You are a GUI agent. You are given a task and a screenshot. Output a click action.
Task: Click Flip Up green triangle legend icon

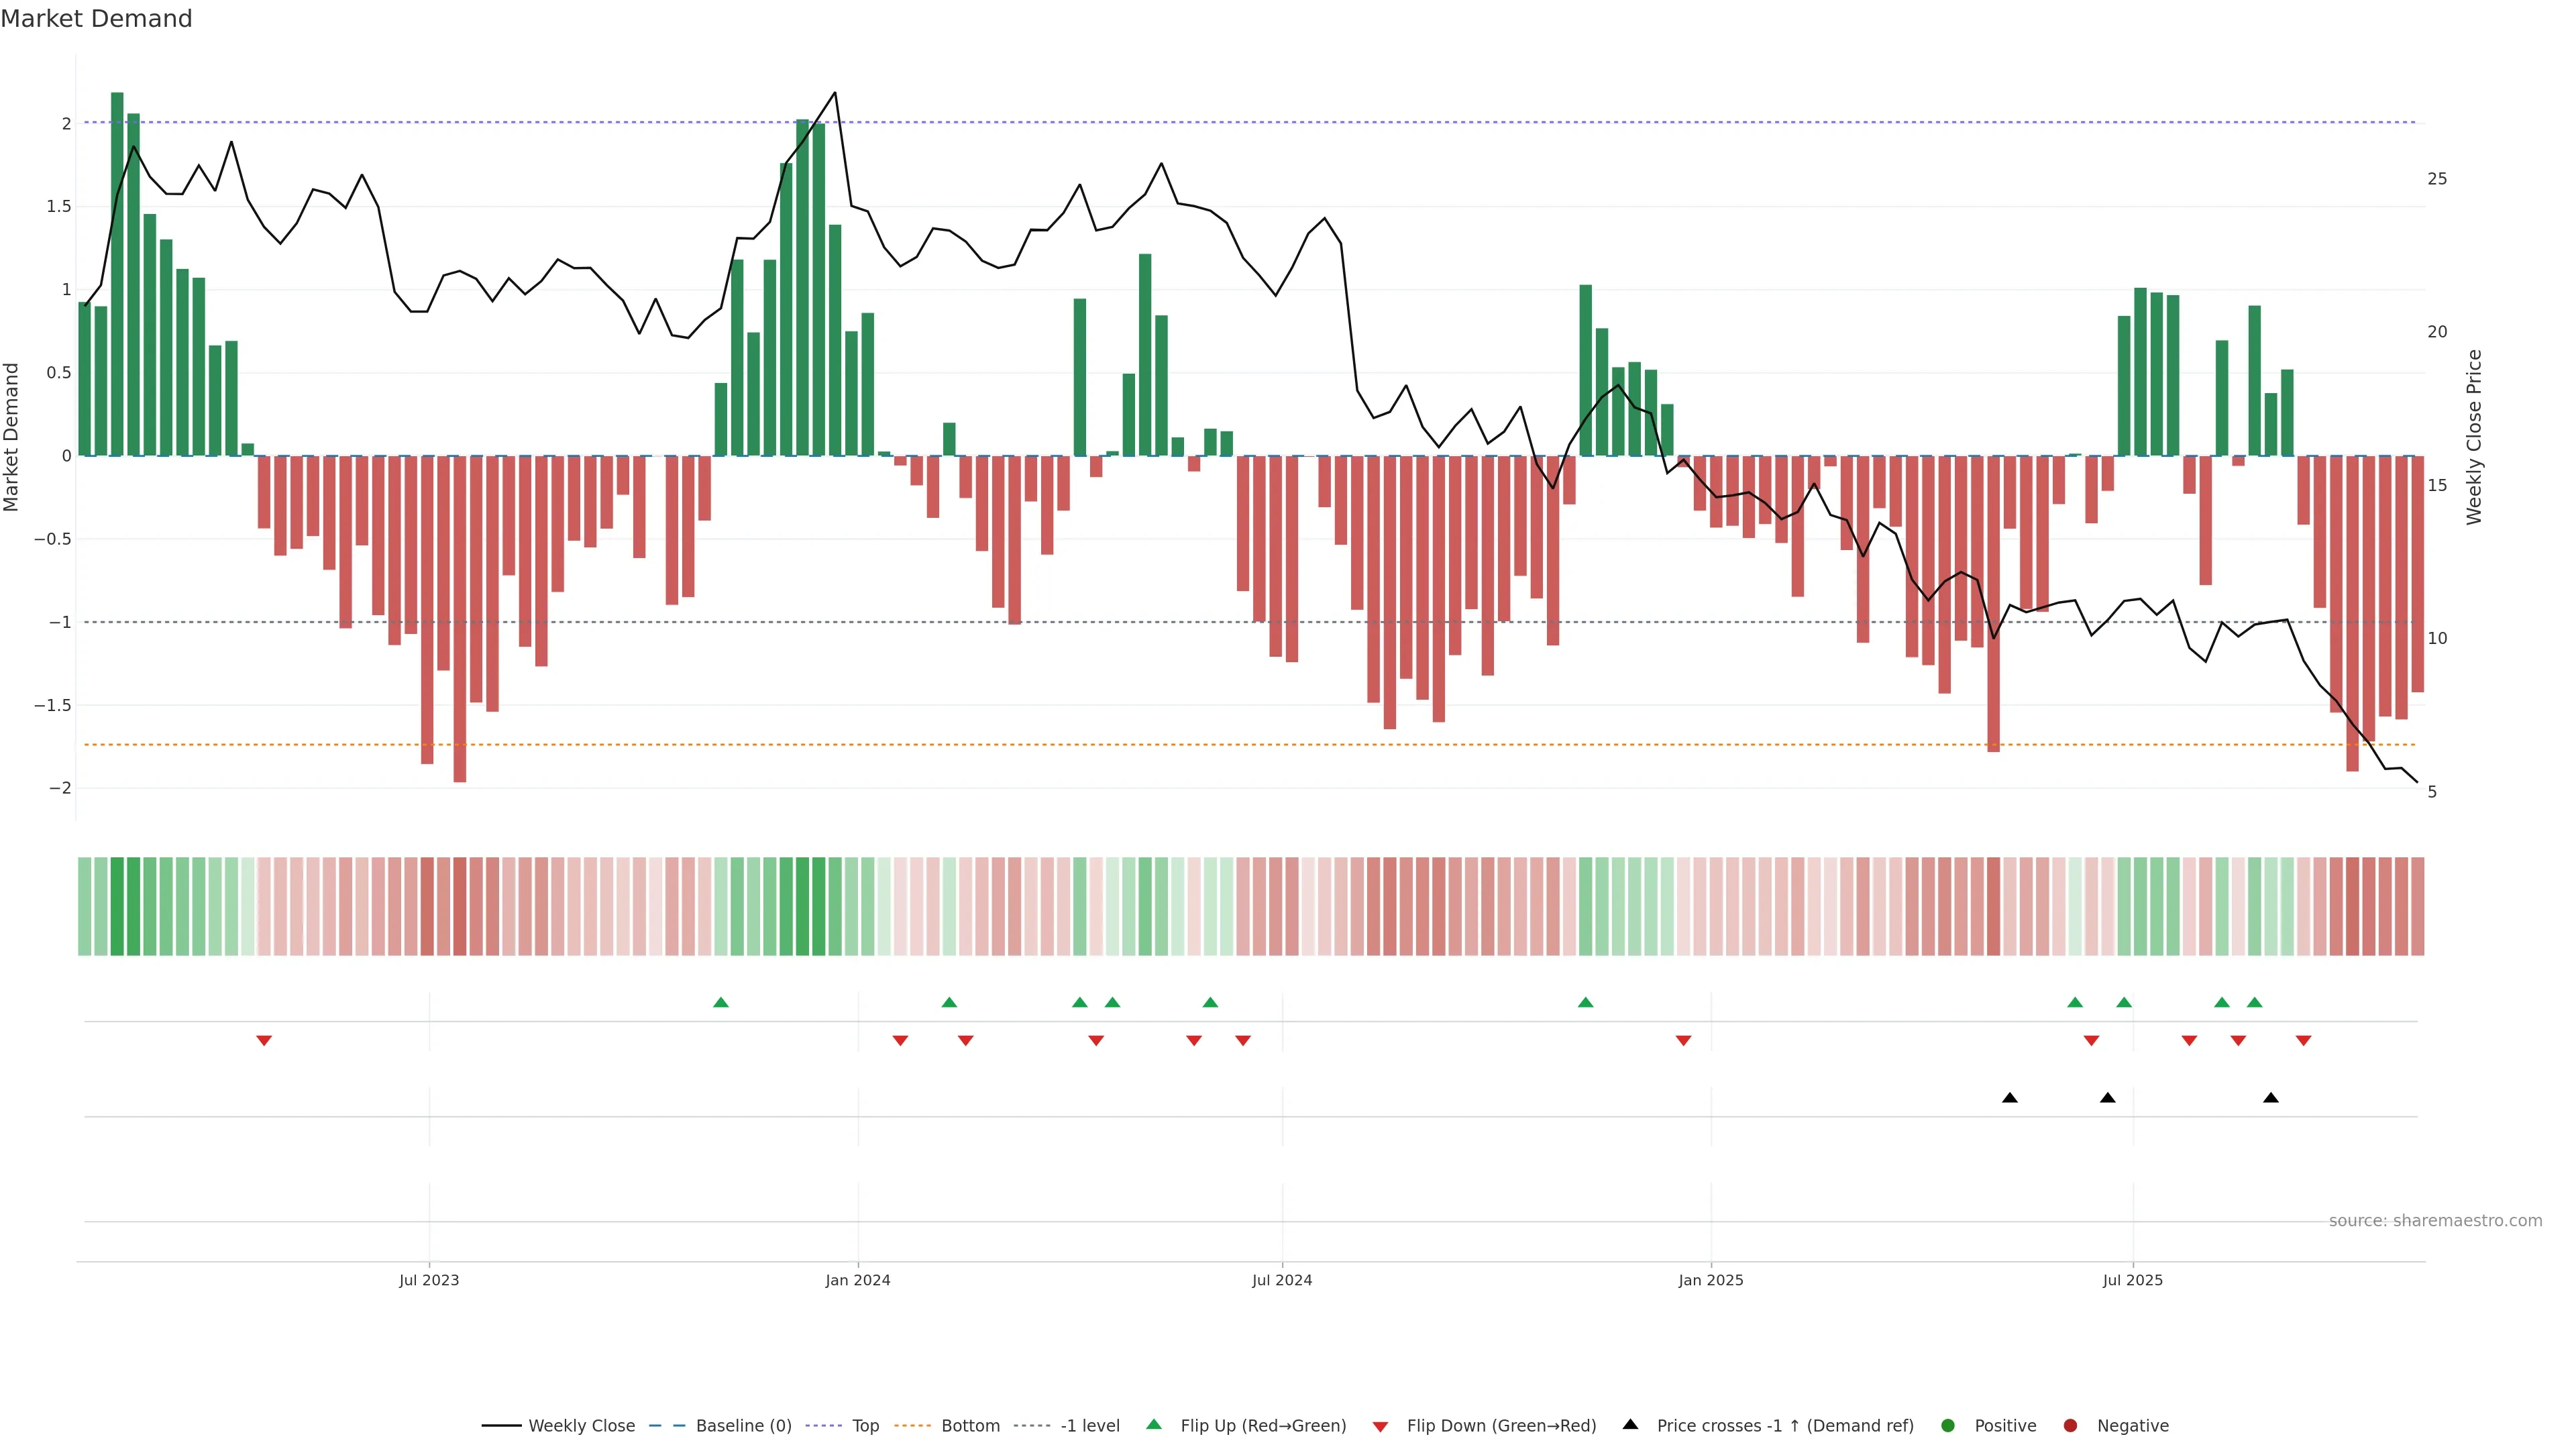coord(1154,1424)
